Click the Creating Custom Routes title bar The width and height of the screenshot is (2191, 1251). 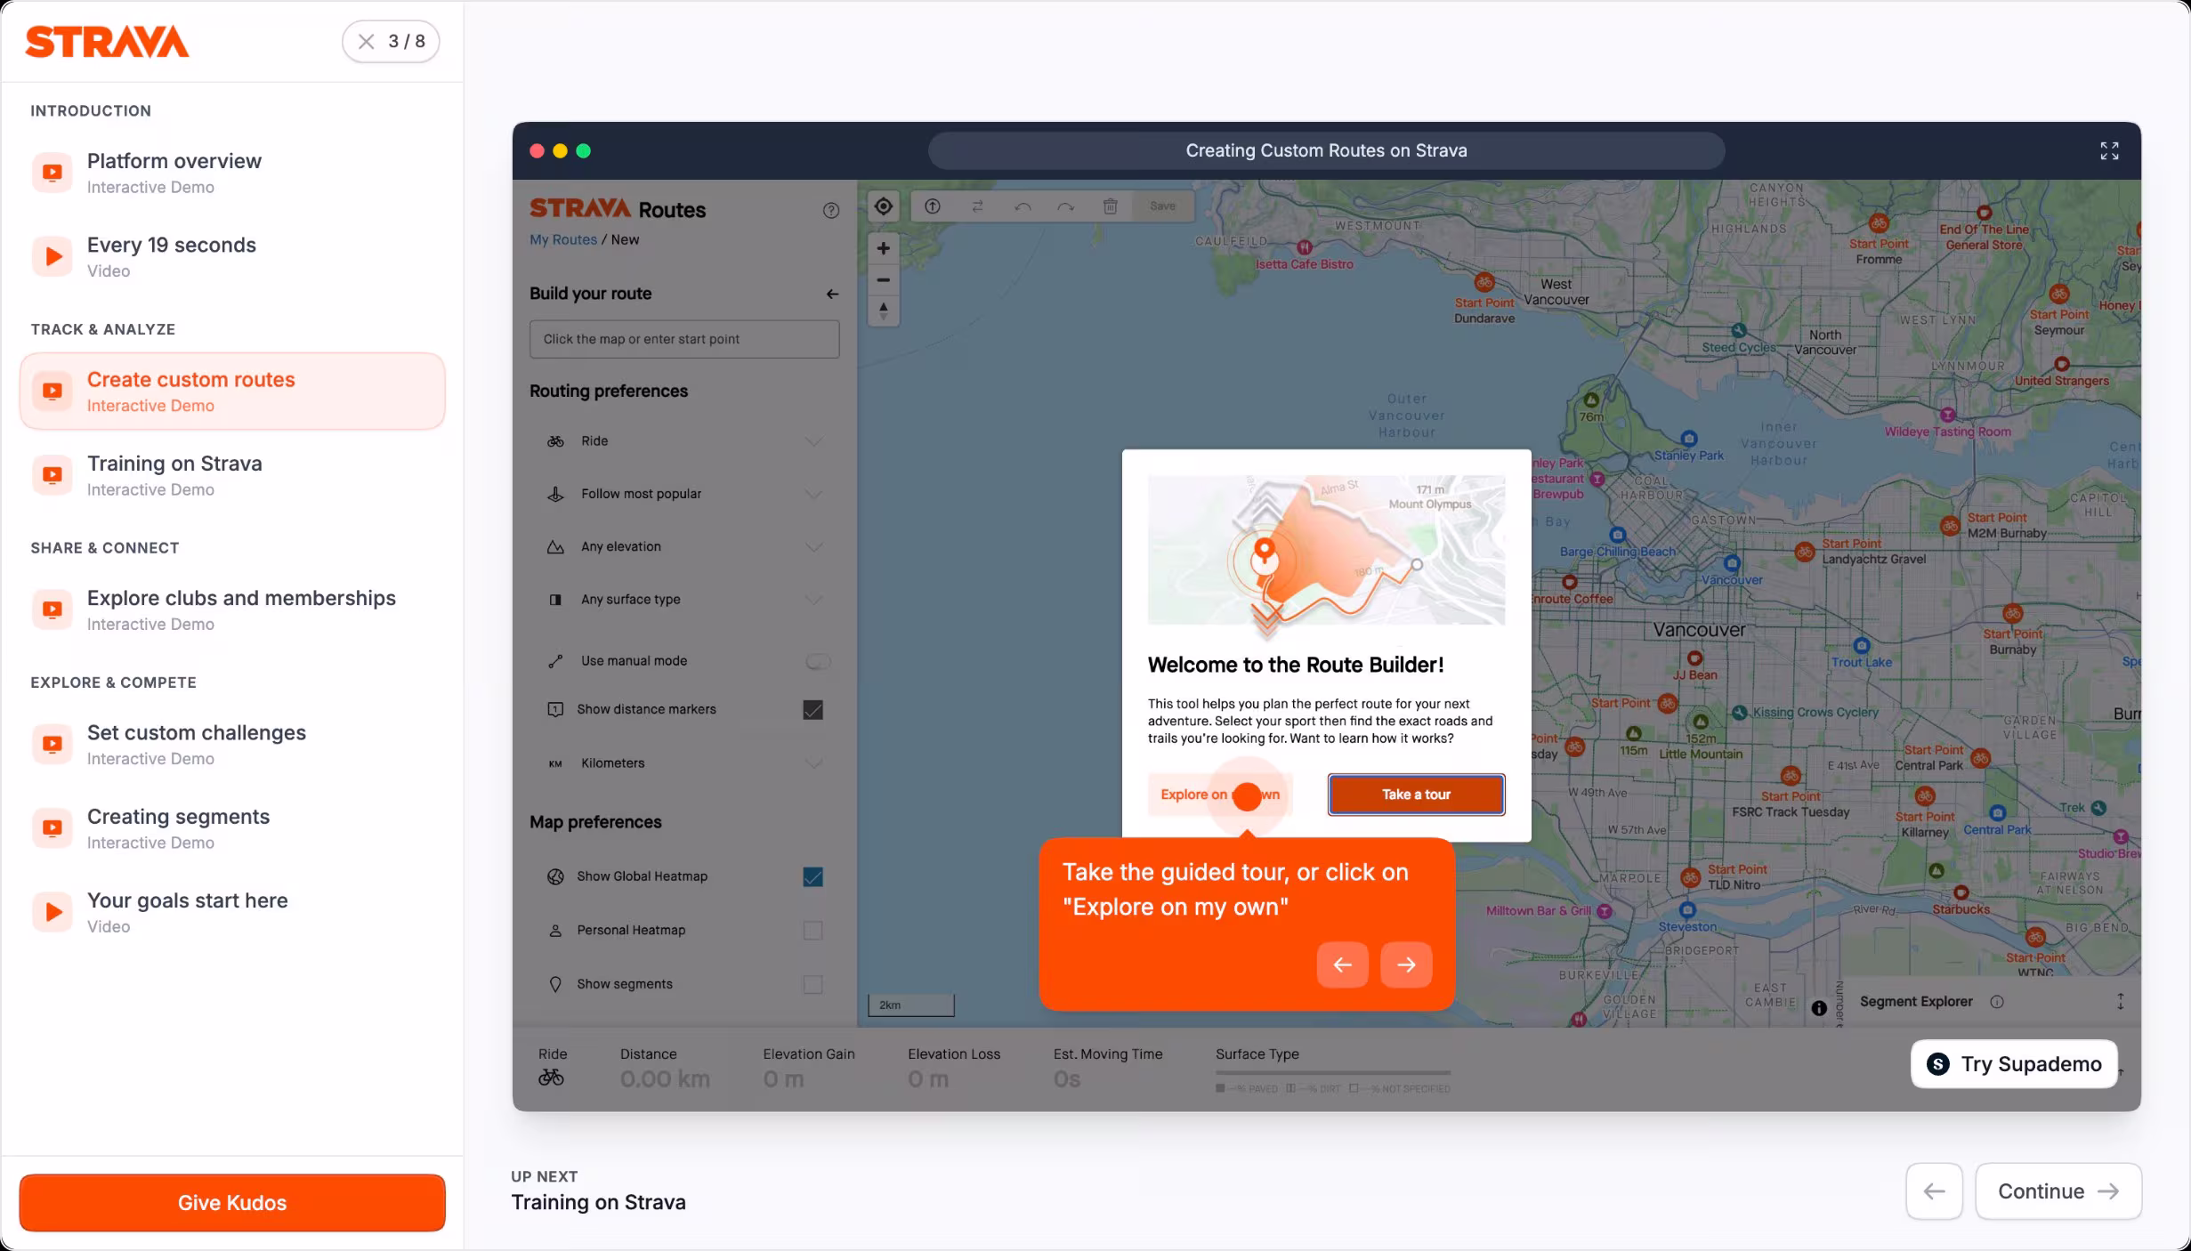1326,150
